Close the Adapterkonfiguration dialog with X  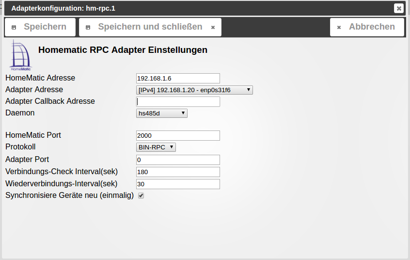pyautogui.click(x=399, y=8)
